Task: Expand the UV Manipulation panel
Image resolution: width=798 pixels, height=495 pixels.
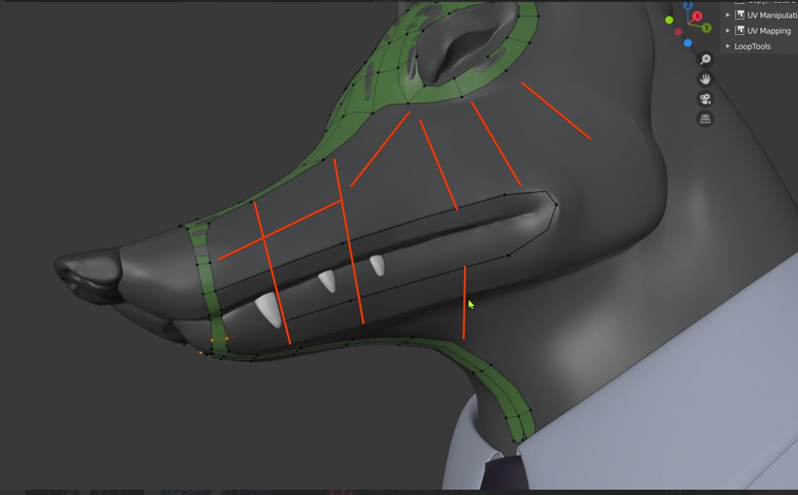Action: click(x=728, y=15)
